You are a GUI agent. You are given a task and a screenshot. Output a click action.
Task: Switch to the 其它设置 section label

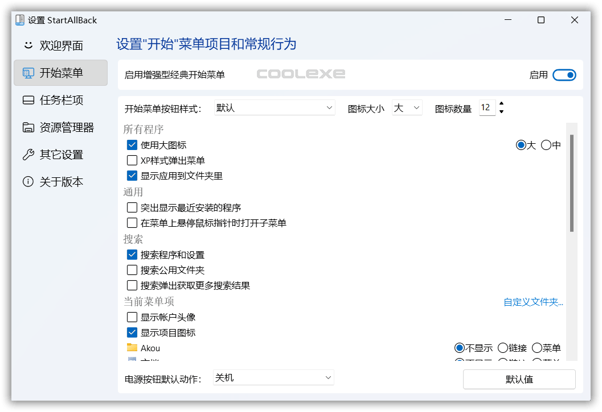62,155
